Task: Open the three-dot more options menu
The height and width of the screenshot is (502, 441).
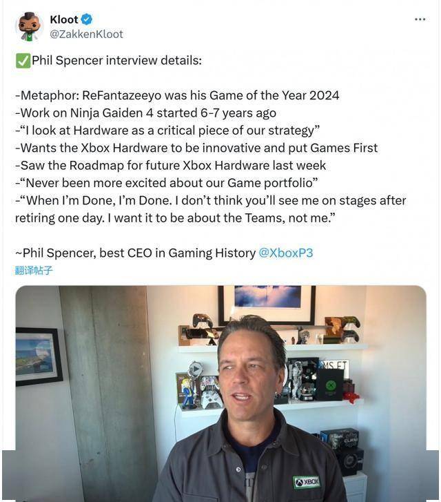Action: point(420,19)
